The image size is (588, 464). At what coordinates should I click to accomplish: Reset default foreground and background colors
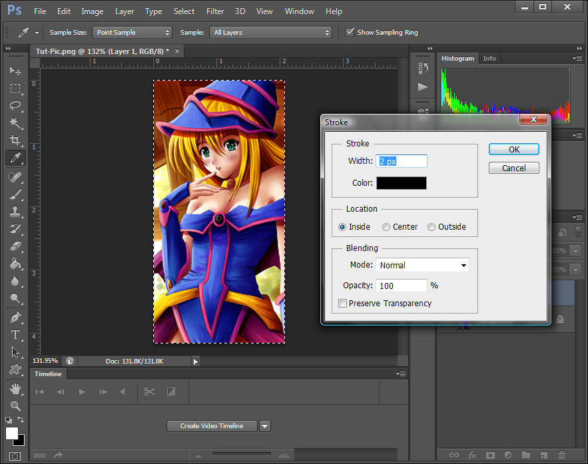pos(8,420)
